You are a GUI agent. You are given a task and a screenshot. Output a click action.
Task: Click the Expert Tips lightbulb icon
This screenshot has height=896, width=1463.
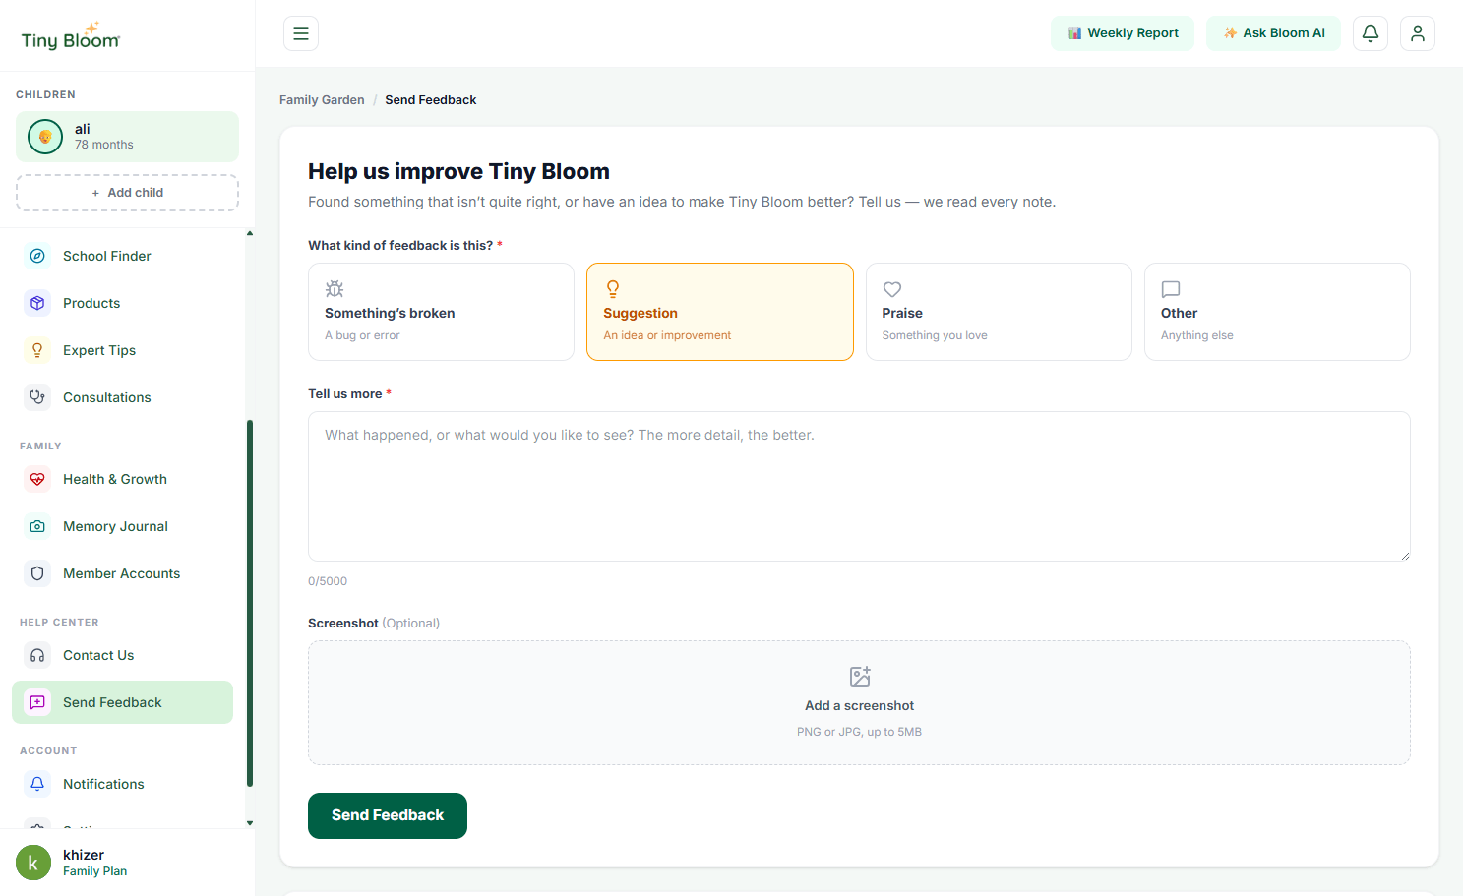[37, 350]
